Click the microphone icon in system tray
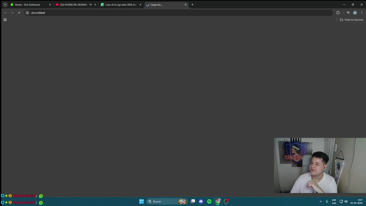This screenshot has height=206, width=366. click(x=327, y=201)
